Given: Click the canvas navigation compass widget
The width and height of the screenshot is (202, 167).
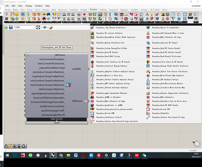Looking at the screenshot, I should point(197,144).
